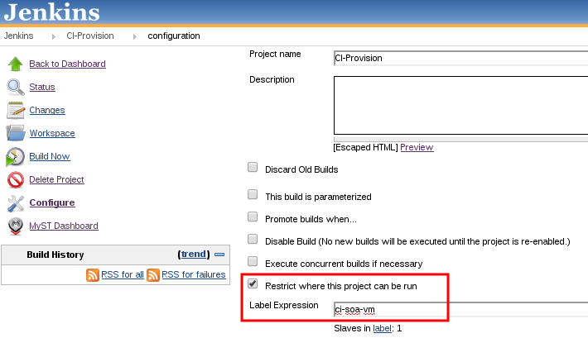Click the green arrow Back to Dashboard icon
588x338 pixels.
coord(16,64)
